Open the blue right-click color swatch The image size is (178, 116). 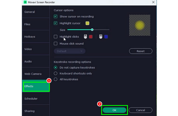[x=106, y=37]
